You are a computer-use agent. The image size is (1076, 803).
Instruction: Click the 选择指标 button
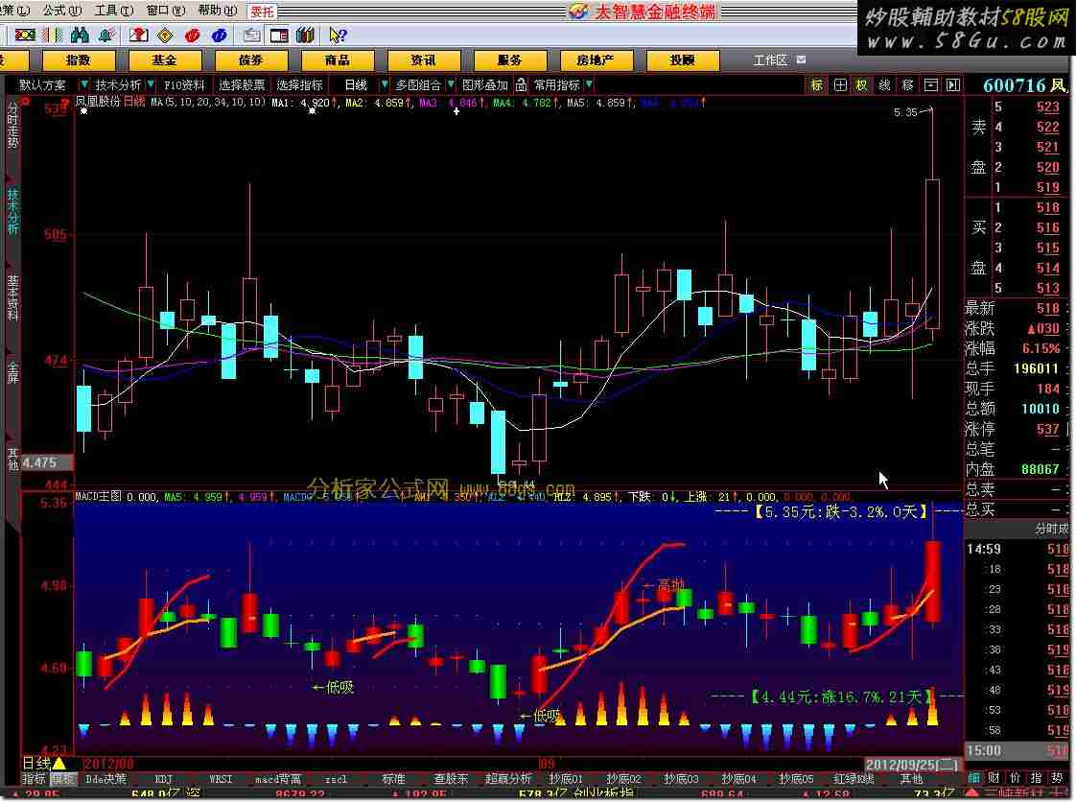(299, 85)
